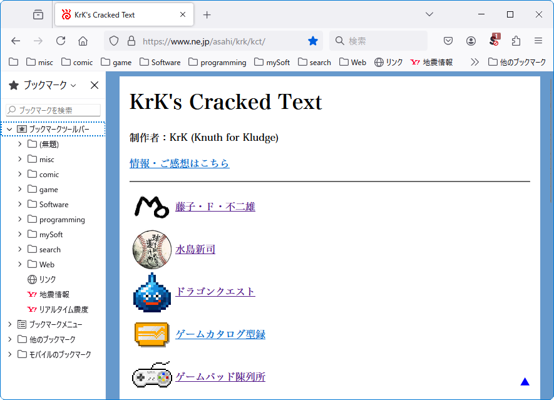Open the 他のブックマーク toolbar folder
The image size is (554, 400).
coord(517,62)
